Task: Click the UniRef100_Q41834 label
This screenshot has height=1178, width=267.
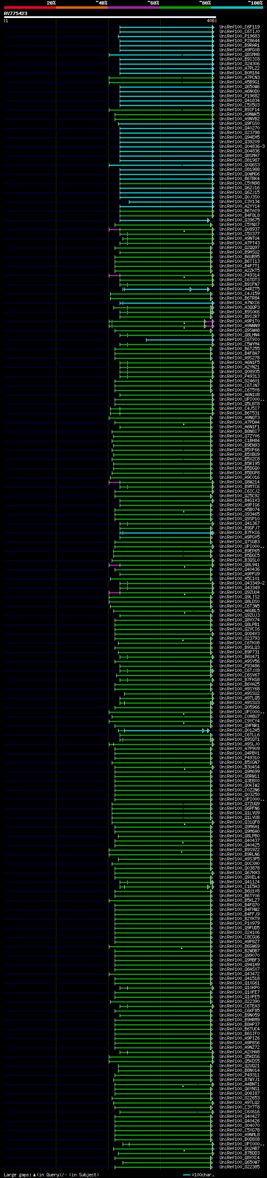Action: [239, 101]
